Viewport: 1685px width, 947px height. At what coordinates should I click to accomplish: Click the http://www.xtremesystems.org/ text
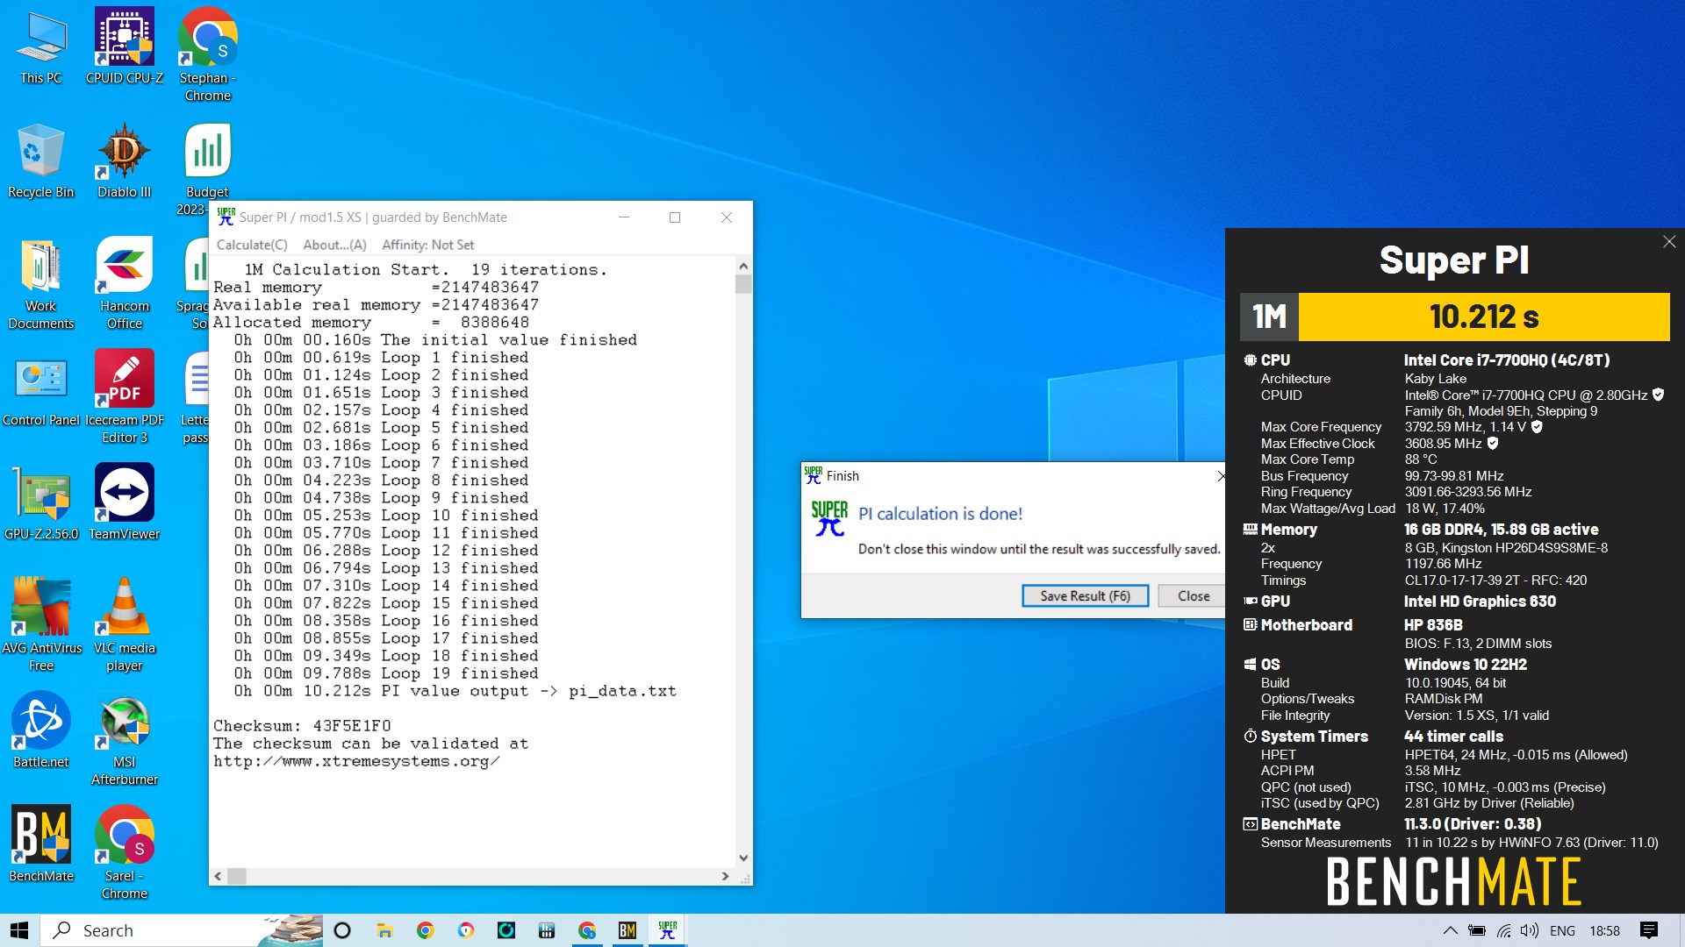pyautogui.click(x=356, y=761)
